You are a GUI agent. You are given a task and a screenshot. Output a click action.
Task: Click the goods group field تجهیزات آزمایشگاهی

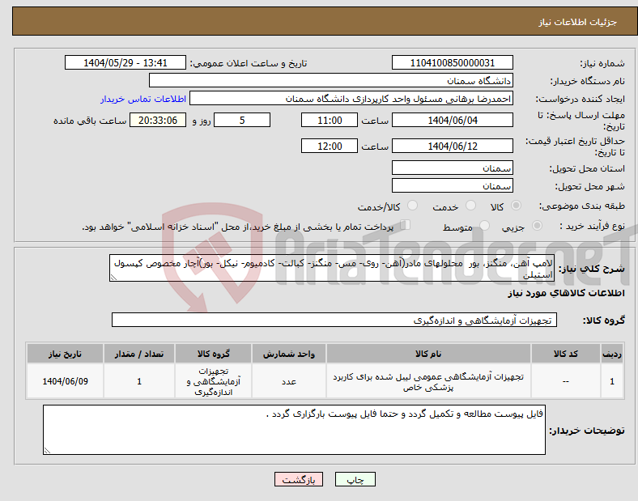334,320
